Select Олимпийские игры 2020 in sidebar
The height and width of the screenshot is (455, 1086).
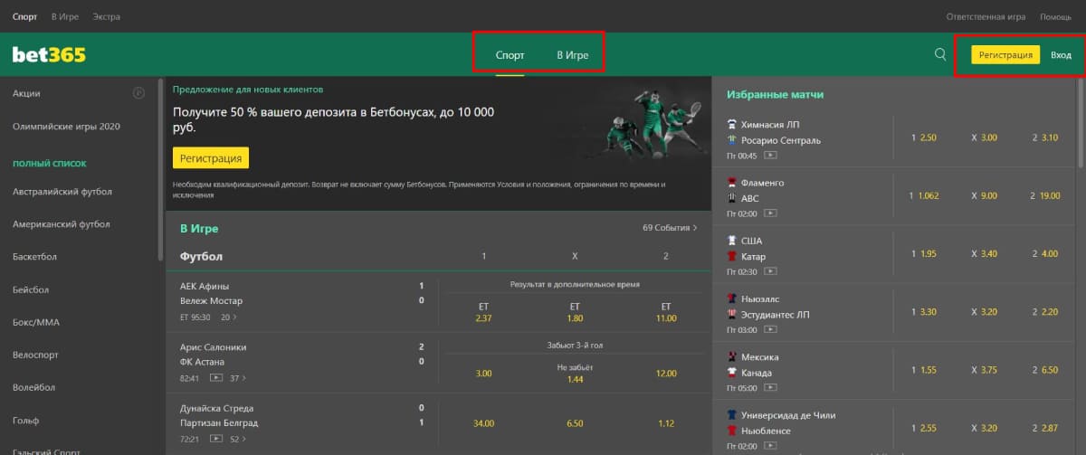(x=66, y=127)
